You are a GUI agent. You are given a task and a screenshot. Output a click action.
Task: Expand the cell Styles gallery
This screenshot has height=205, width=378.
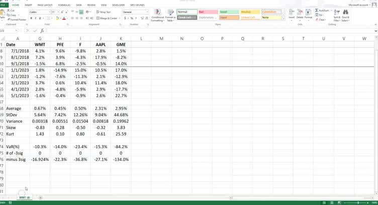pyautogui.click(x=283, y=19)
